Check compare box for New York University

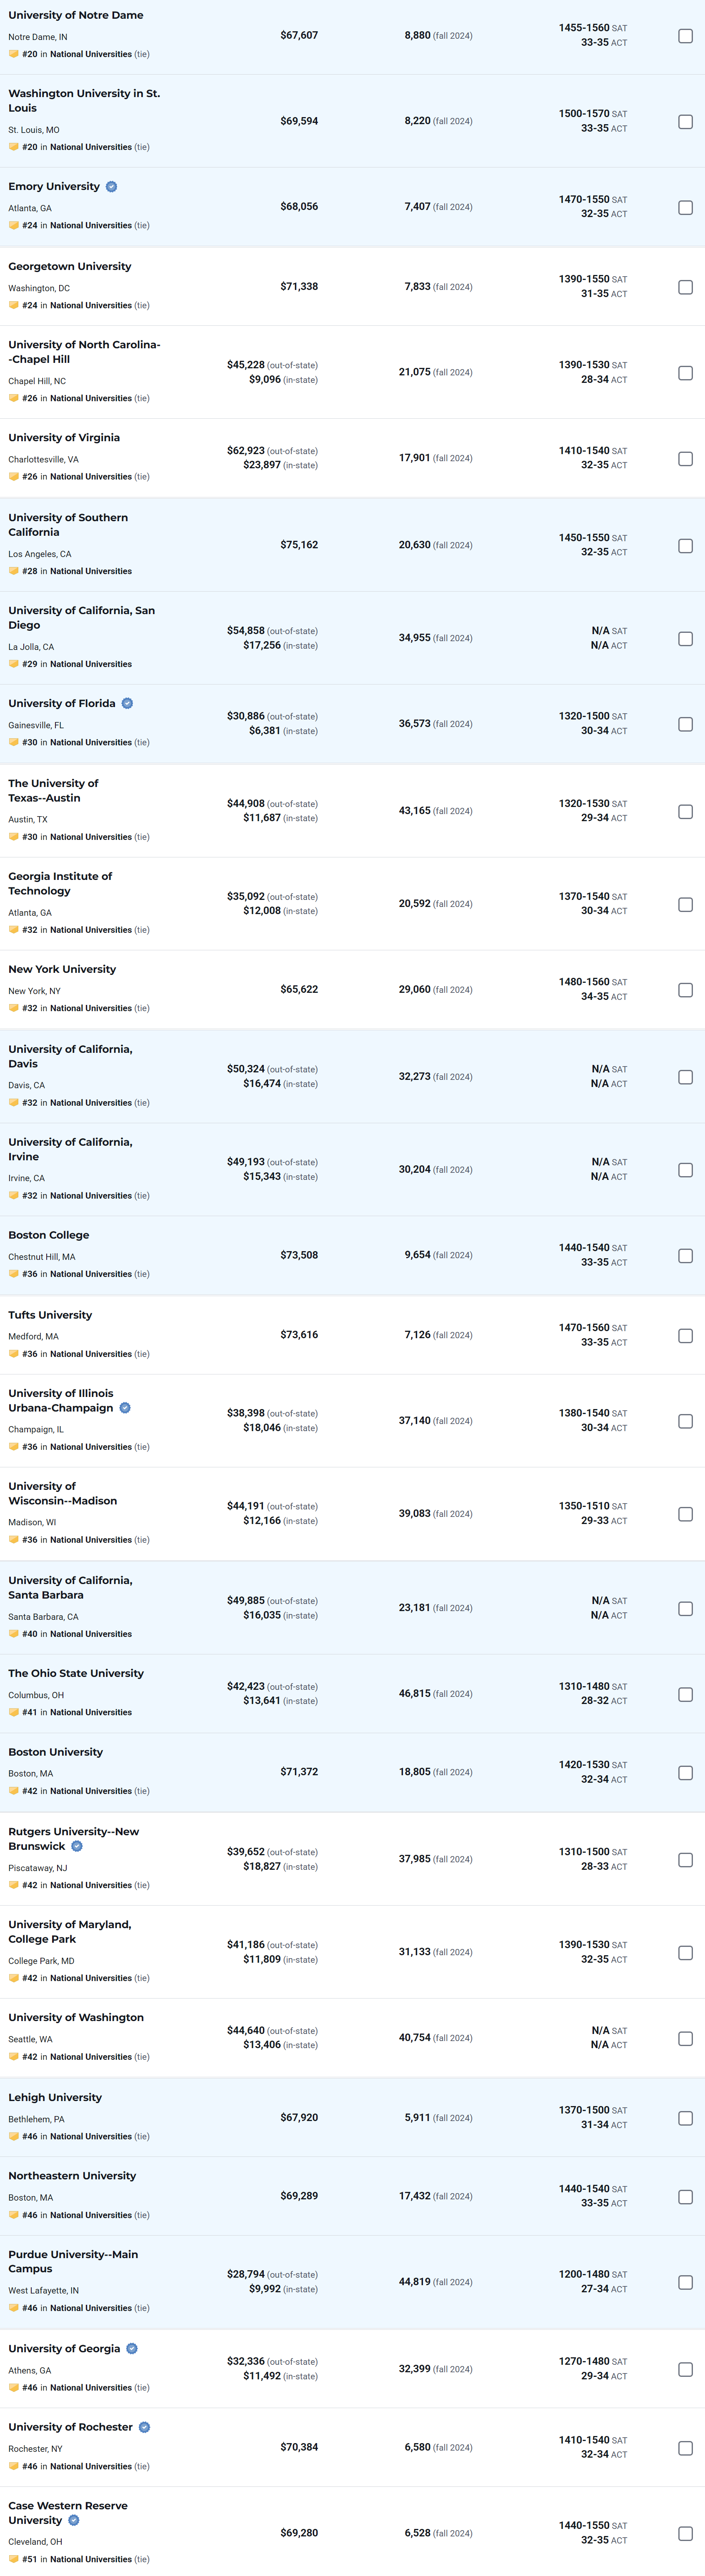(685, 990)
